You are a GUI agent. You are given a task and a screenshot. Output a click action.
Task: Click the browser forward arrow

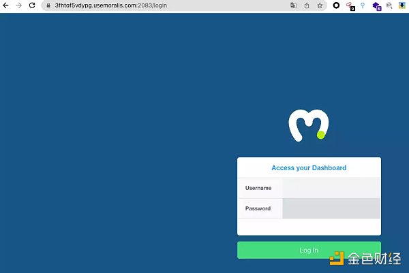point(18,5)
